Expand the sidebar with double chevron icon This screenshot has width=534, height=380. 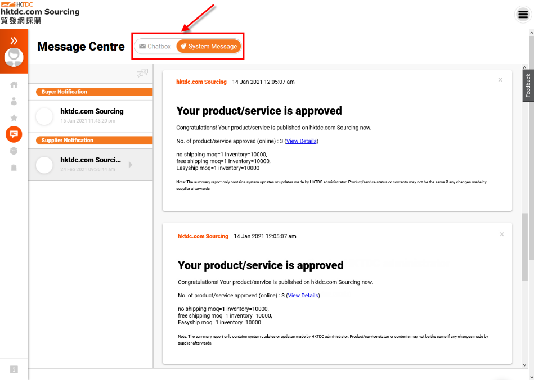[x=14, y=41]
